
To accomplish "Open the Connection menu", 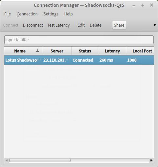I will (27, 14).
